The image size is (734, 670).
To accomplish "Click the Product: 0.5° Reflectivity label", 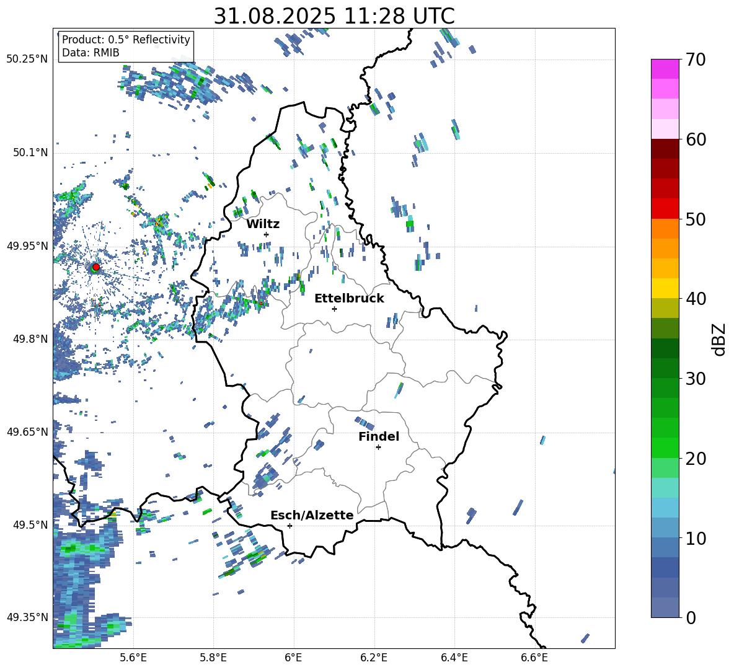I will point(126,40).
